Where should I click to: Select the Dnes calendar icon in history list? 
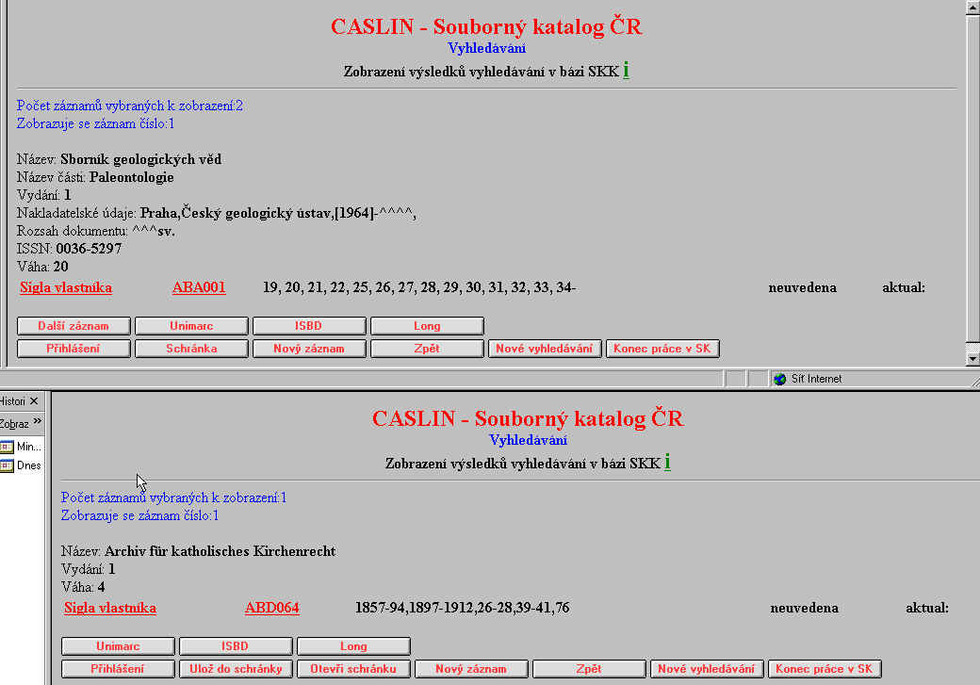point(7,465)
